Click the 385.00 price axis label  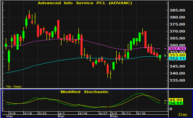pos(177,10)
